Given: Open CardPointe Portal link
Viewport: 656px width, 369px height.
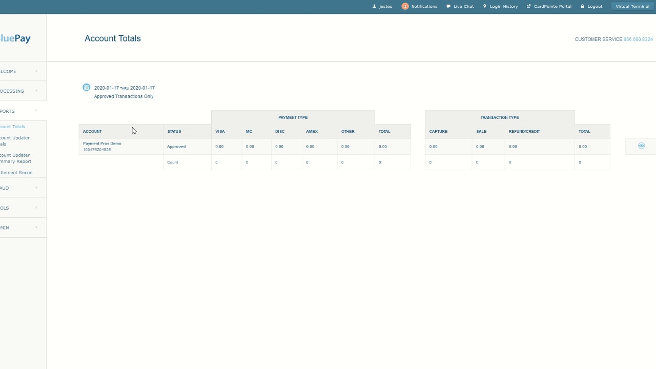Looking at the screenshot, I should click(549, 6).
